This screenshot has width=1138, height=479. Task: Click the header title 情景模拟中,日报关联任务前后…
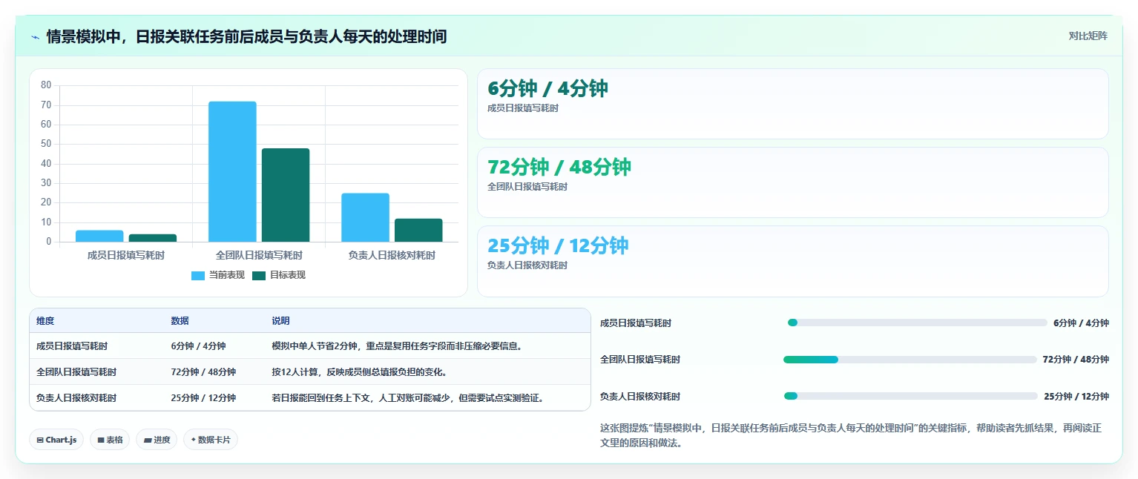[246, 36]
